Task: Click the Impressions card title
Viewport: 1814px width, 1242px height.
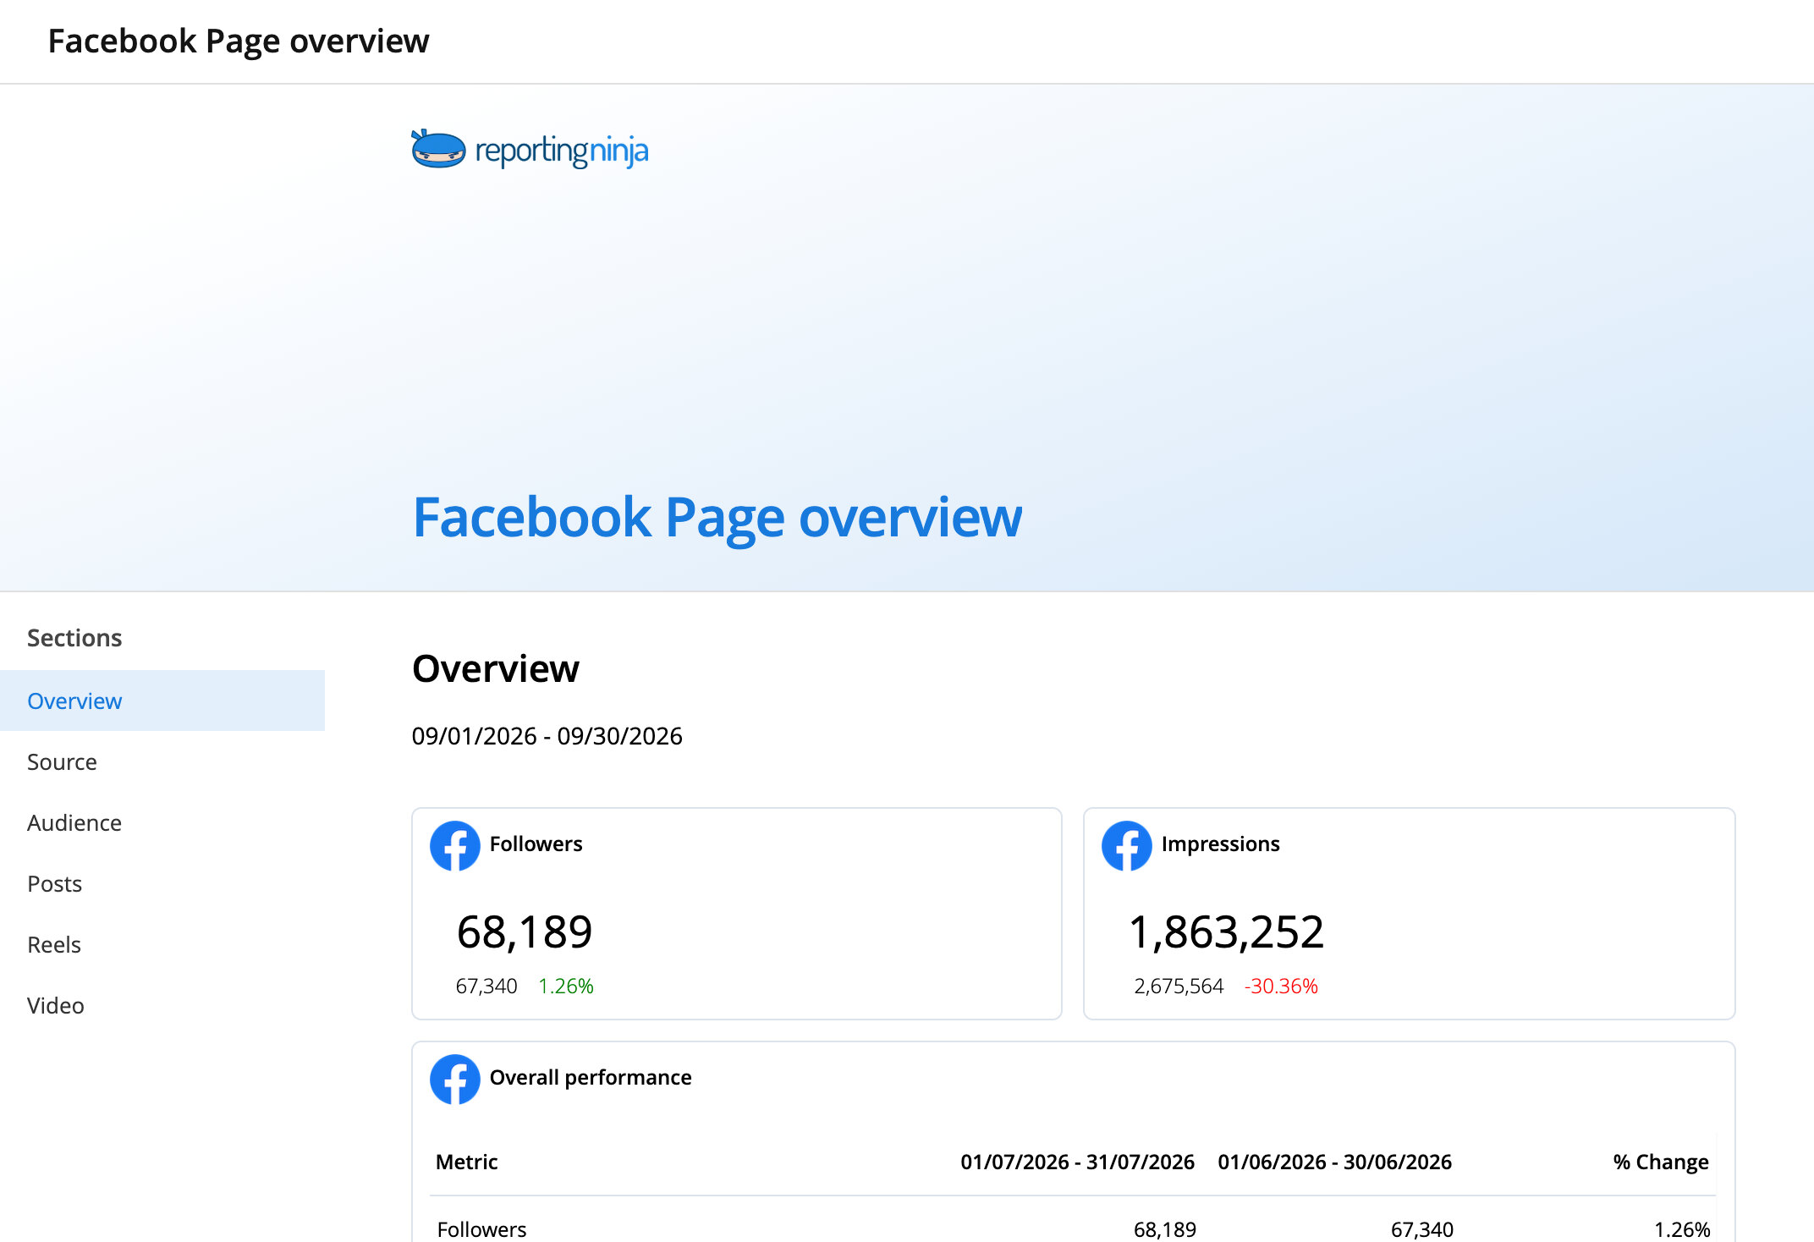Action: (x=1220, y=844)
